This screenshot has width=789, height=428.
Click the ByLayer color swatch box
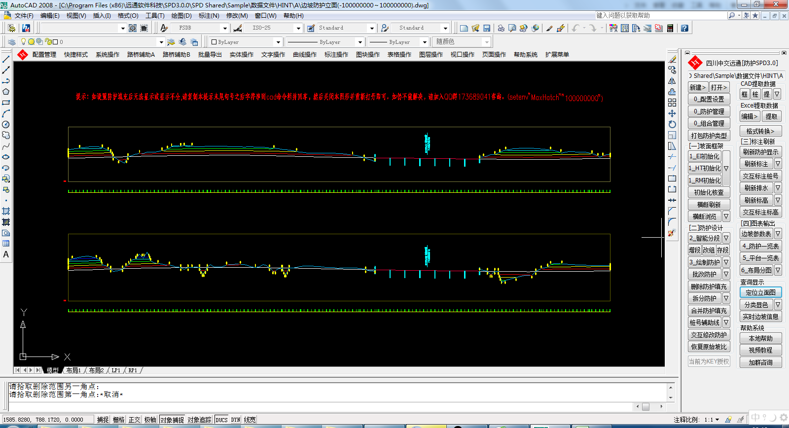[214, 42]
